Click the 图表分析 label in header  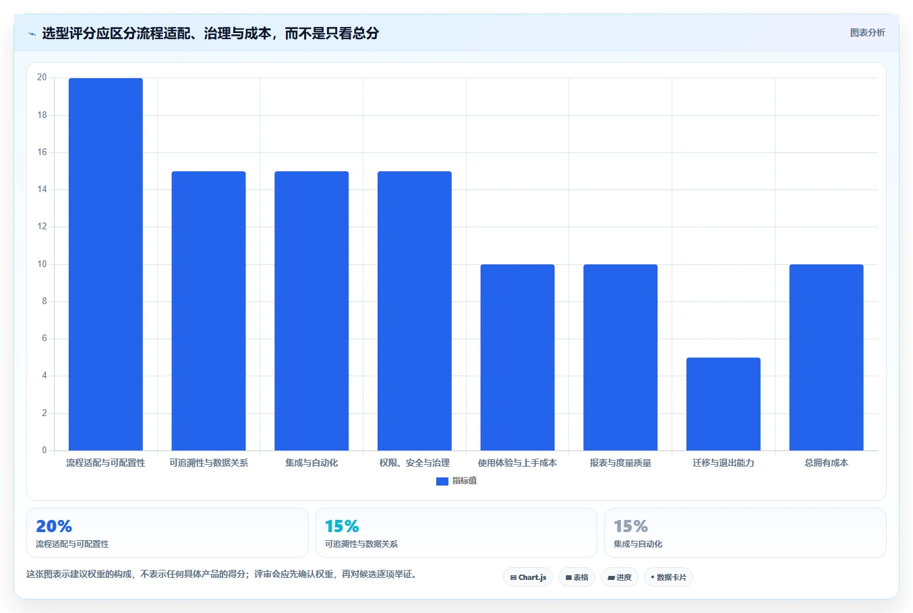tap(867, 32)
